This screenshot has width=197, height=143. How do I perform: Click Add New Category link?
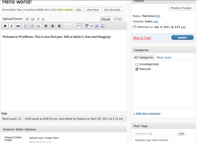tap(147, 114)
